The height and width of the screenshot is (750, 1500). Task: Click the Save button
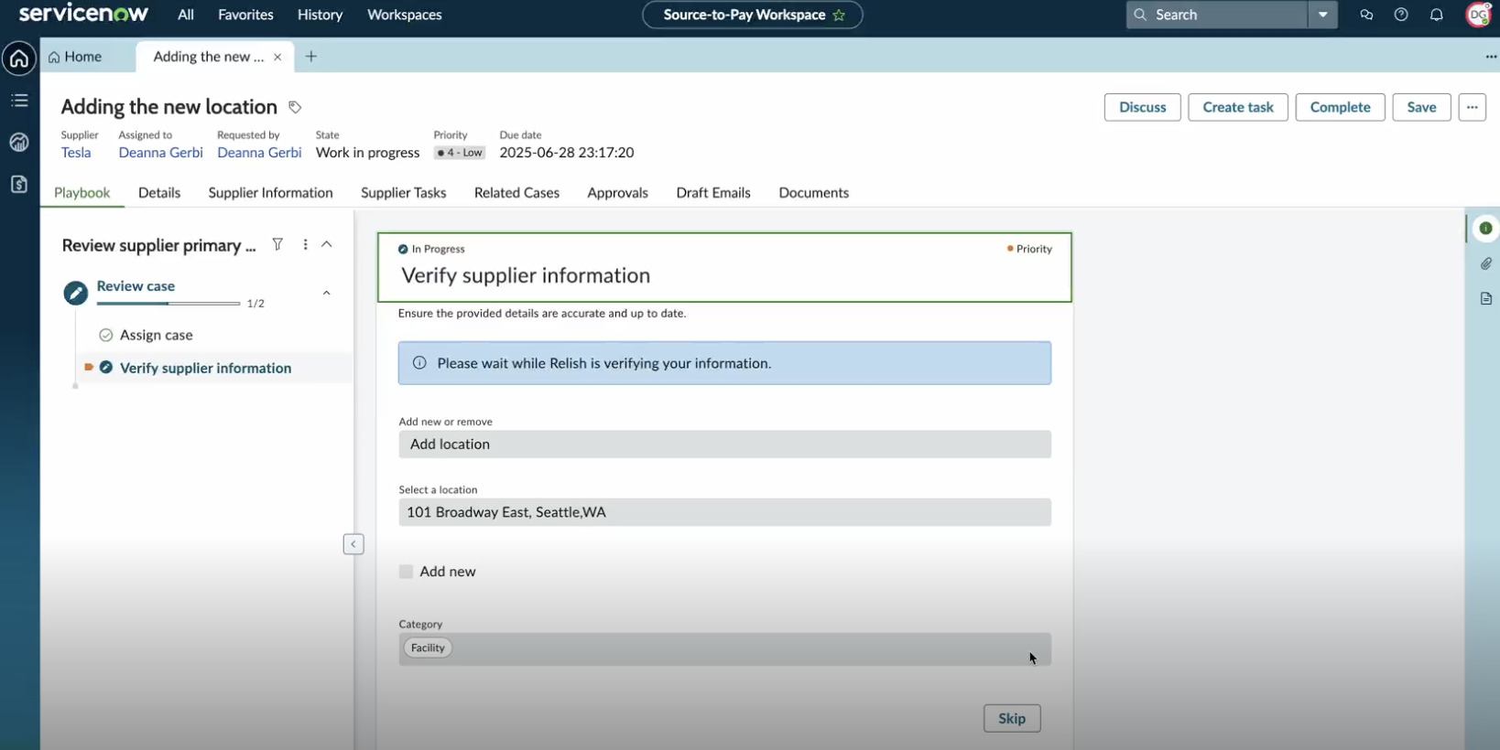tap(1421, 107)
